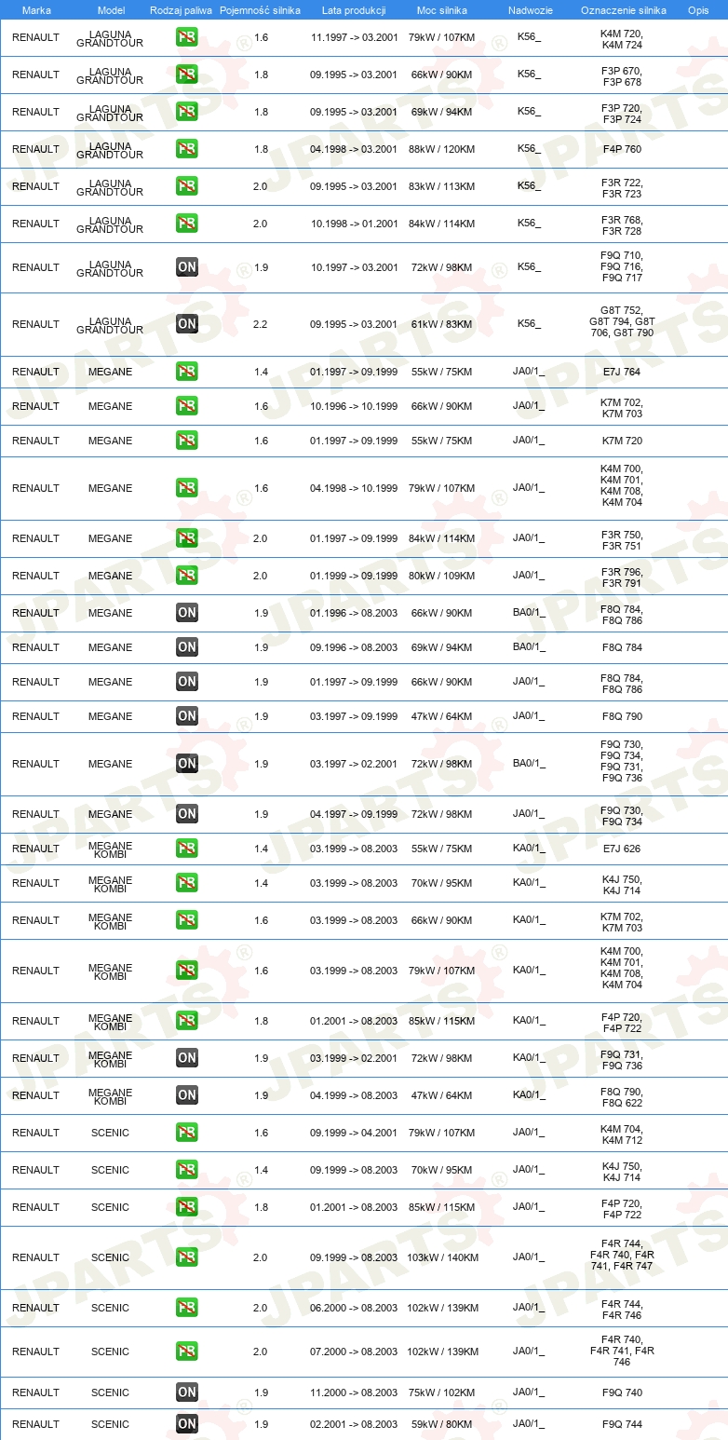Click diesel icon in Megane 03.1997 -> 02.2001 row
The height and width of the screenshot is (1440, 728).
(x=186, y=764)
